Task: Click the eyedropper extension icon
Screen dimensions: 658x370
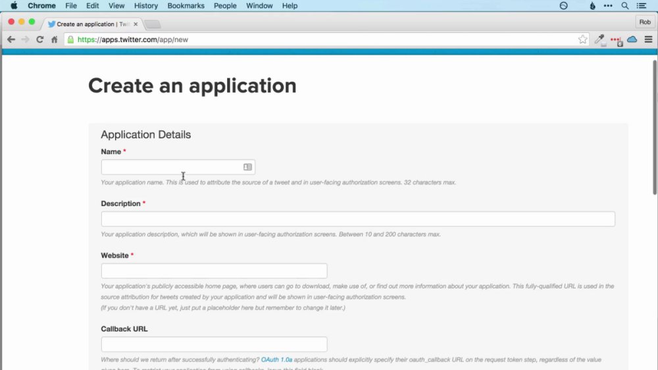Action: point(599,40)
